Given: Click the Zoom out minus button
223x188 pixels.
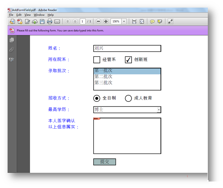Looking at the screenshot, I should tap(98, 21).
